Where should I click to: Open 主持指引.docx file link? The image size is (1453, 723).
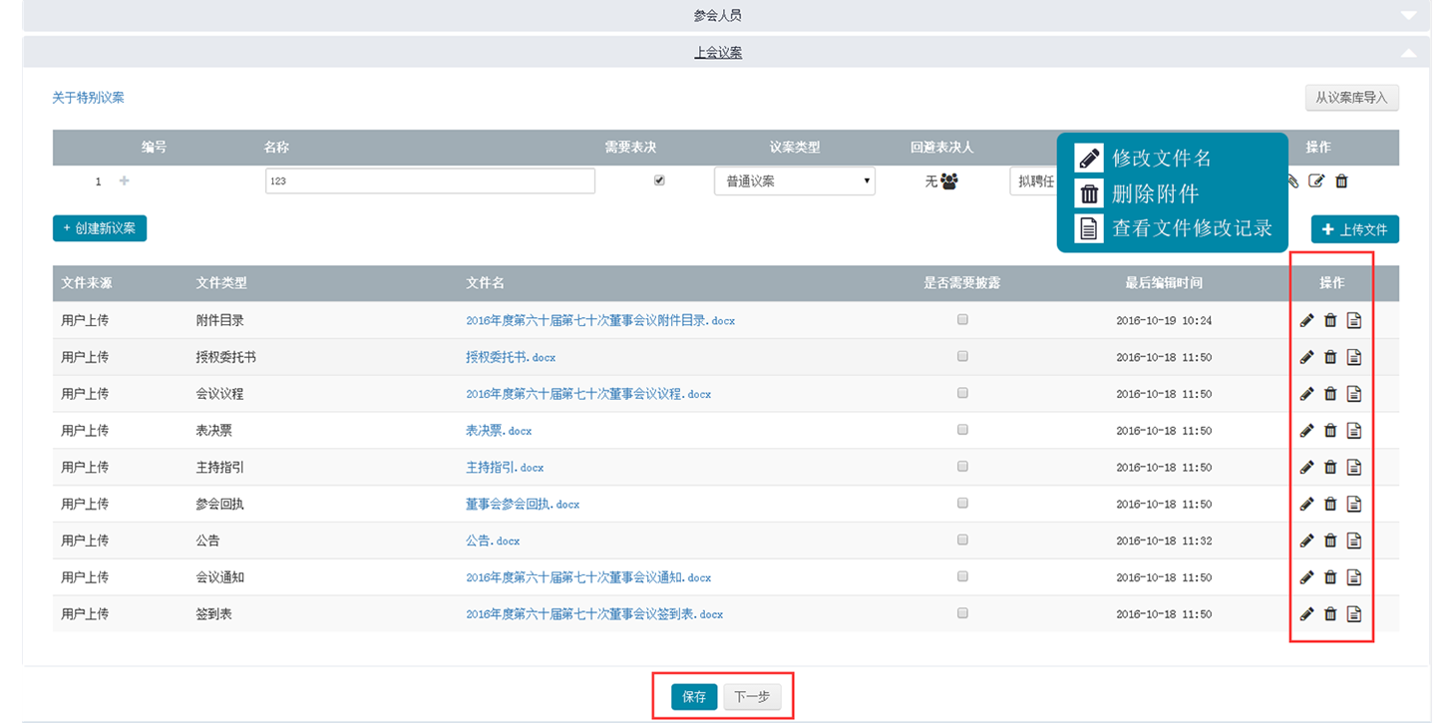coord(505,467)
